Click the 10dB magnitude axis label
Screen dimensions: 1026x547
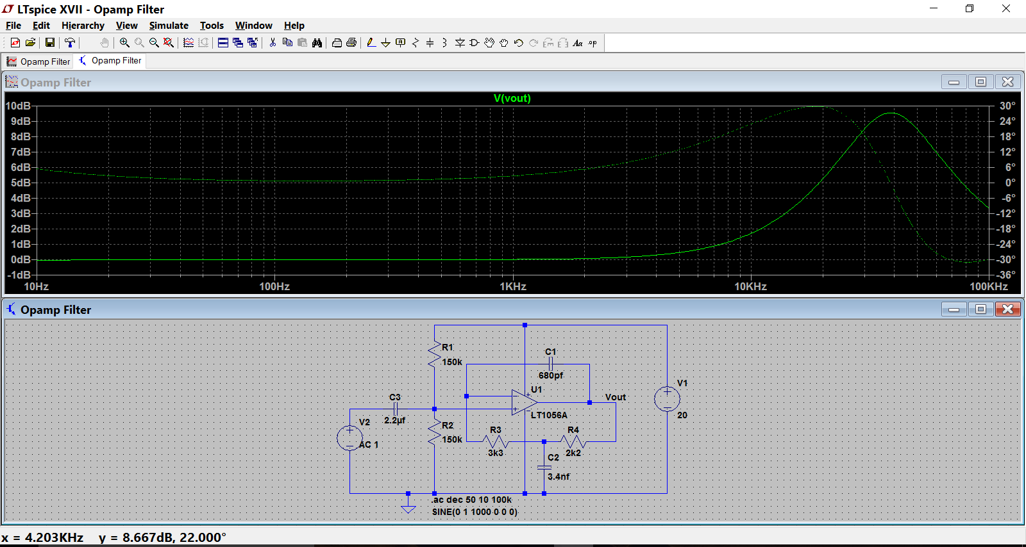(x=18, y=106)
